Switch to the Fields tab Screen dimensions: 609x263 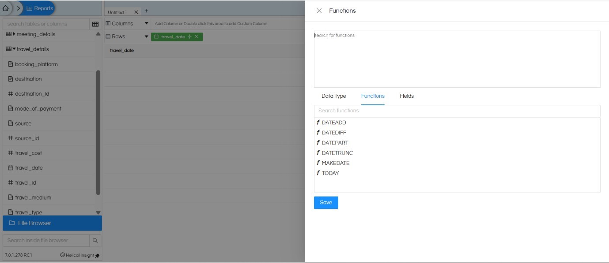click(407, 96)
